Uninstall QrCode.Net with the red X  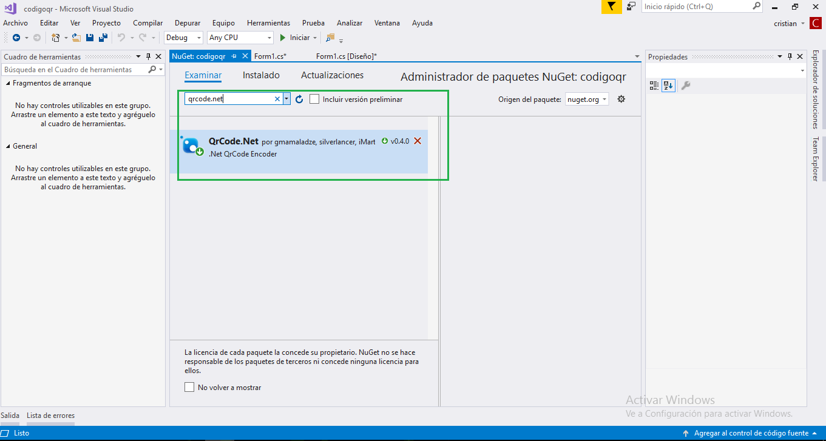(418, 141)
